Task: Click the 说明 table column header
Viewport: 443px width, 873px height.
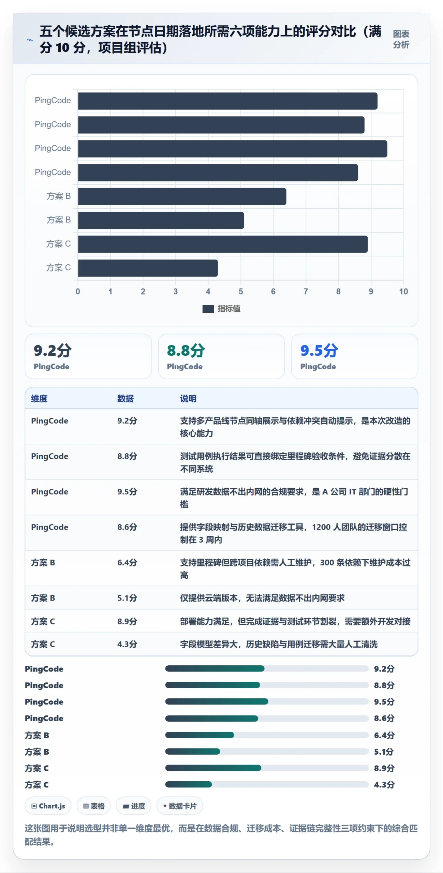Action: tap(188, 398)
